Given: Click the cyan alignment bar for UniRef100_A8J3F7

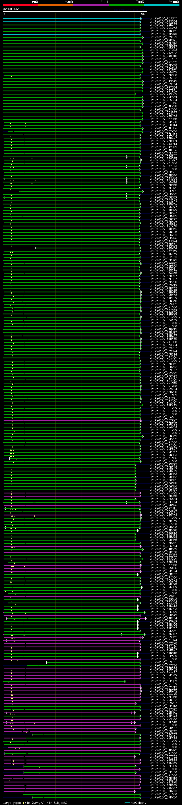Looking at the screenshot, I should 72,19.
